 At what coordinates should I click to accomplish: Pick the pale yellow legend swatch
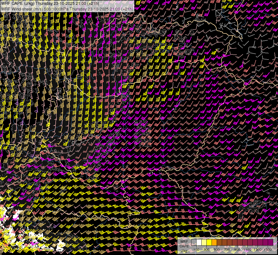204,243
